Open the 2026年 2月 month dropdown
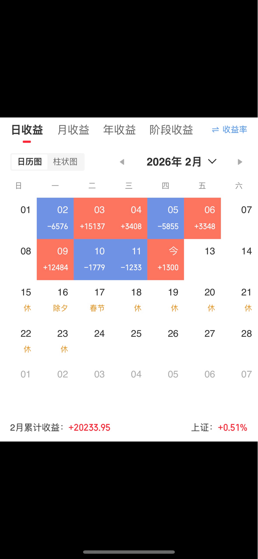 pos(174,162)
